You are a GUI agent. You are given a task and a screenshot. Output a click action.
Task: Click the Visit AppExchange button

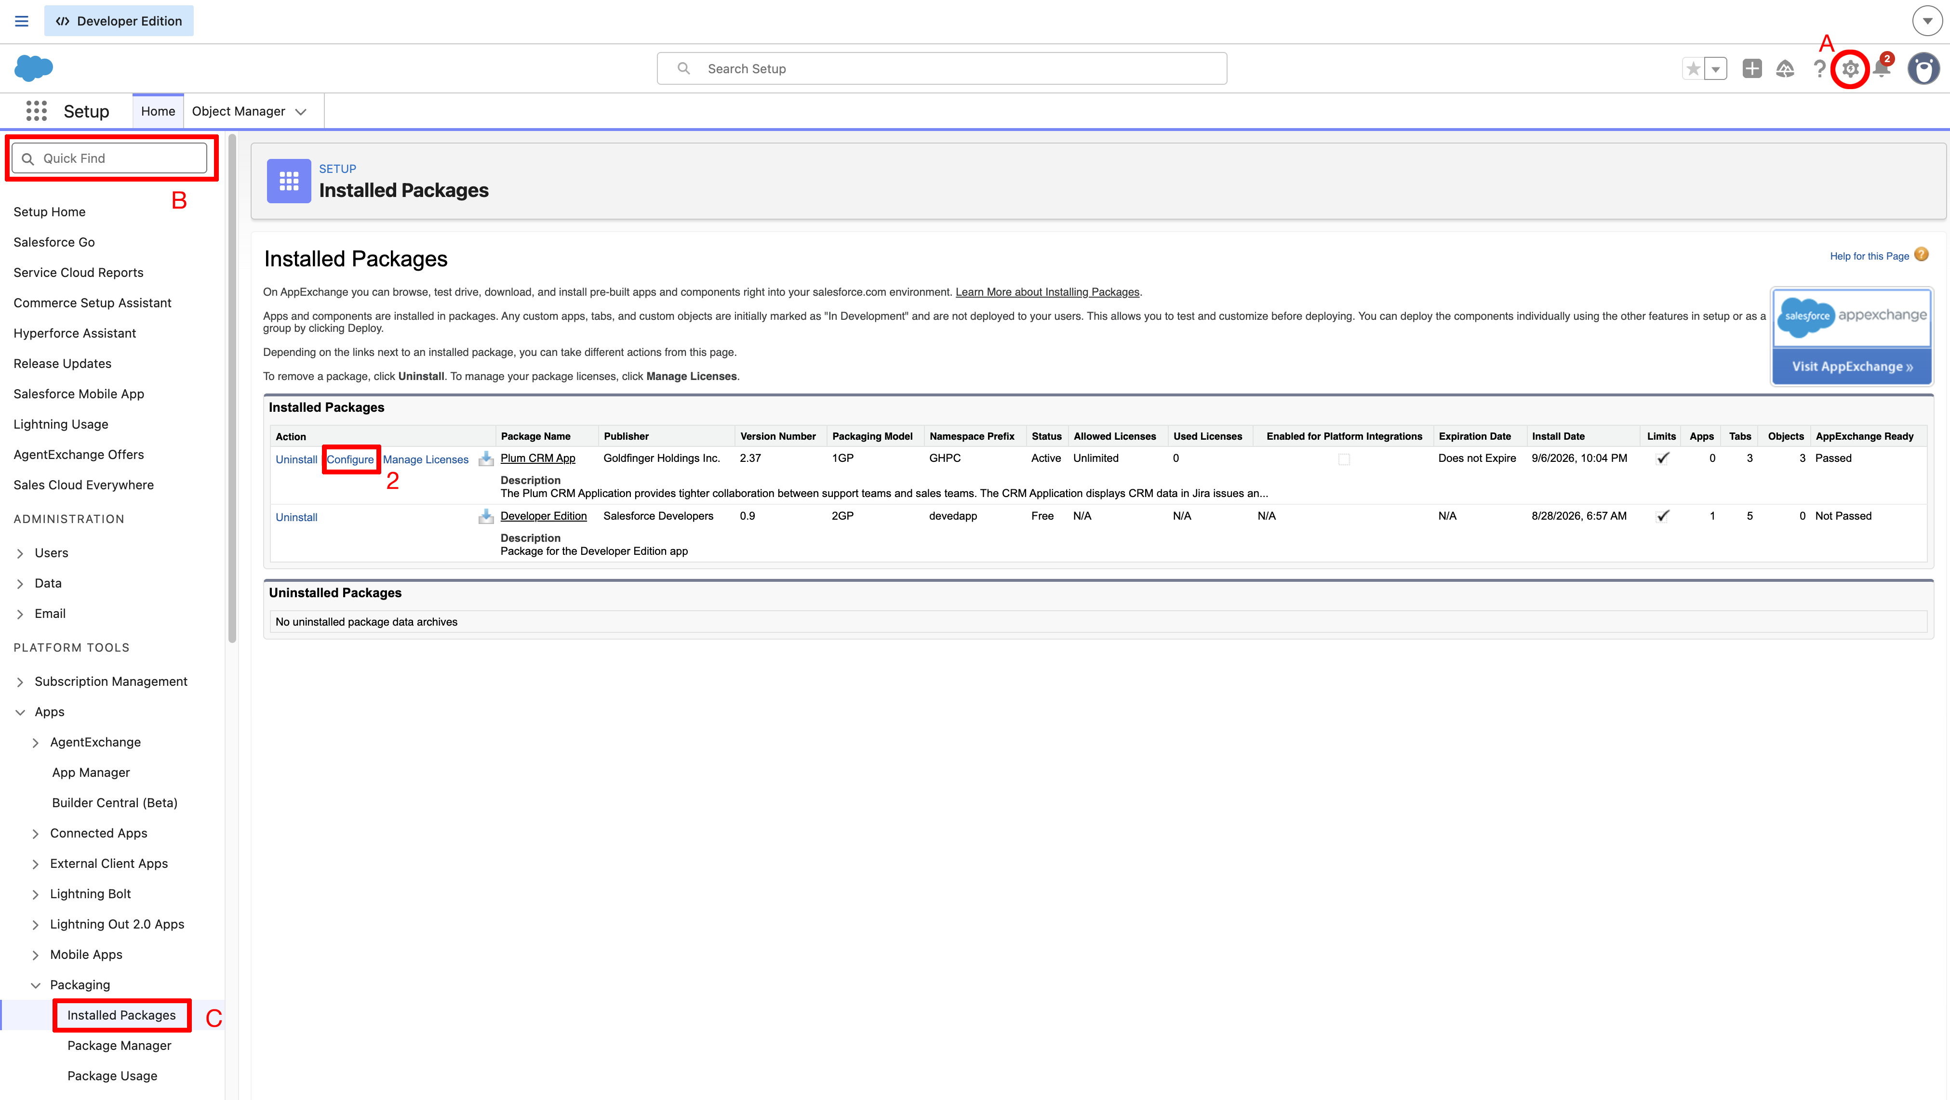coord(1852,367)
